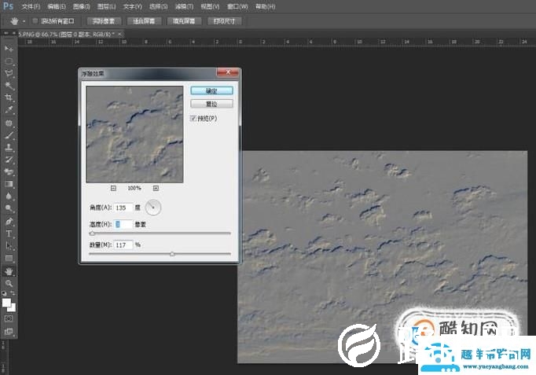
Task: Select the Lasso tool
Action: pyautogui.click(x=9, y=73)
